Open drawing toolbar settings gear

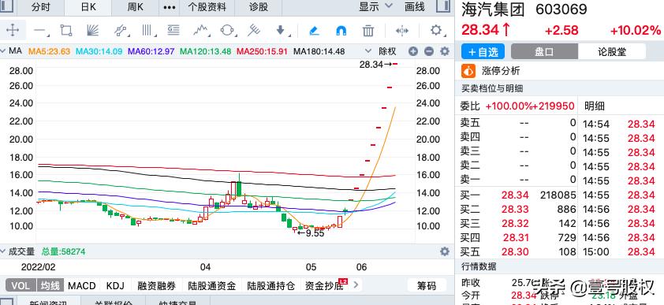point(436,31)
